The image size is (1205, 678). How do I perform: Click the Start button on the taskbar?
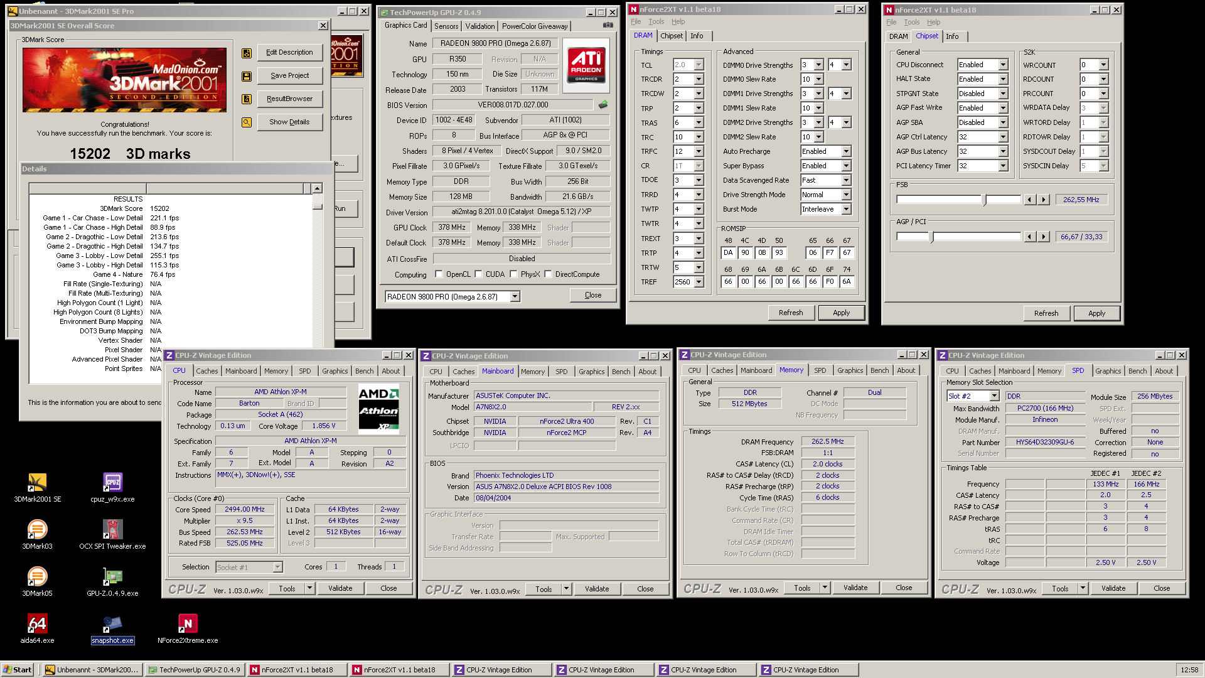coord(18,670)
